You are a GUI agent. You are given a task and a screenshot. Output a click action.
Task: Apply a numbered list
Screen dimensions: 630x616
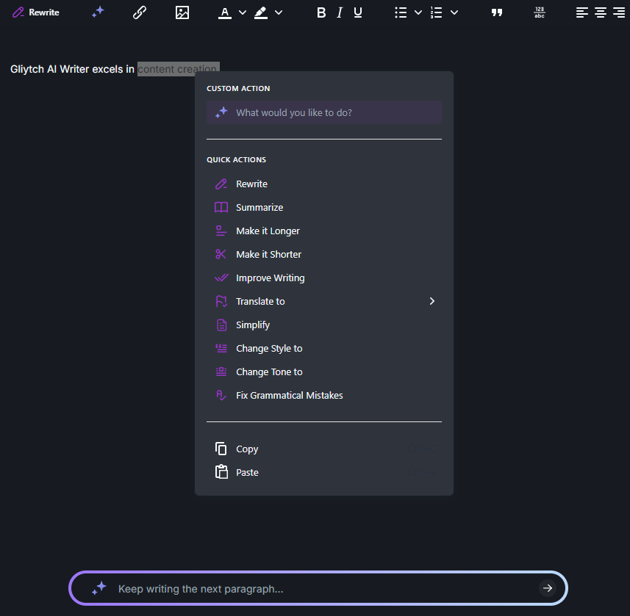pos(437,12)
